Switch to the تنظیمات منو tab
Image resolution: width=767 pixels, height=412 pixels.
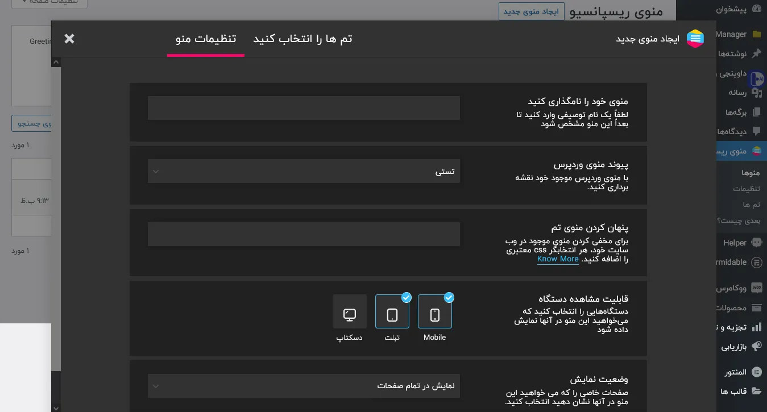206,39
